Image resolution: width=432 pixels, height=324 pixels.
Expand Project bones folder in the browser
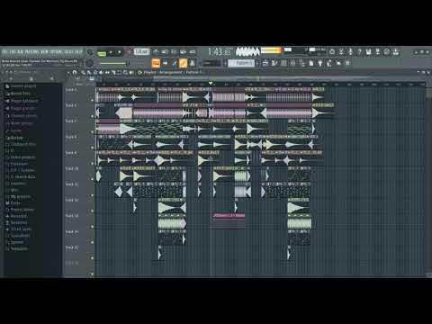[20, 210]
